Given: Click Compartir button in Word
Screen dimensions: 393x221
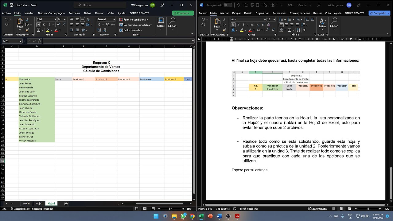Looking at the screenshot, I should [x=379, y=13].
